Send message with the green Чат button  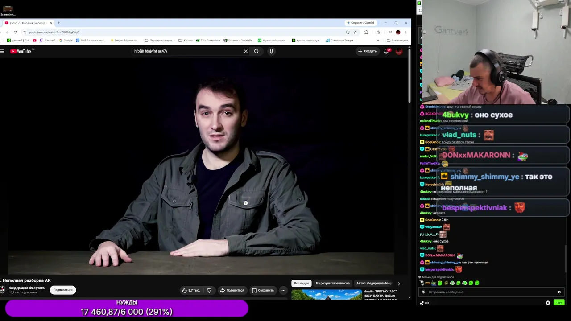[559, 303]
